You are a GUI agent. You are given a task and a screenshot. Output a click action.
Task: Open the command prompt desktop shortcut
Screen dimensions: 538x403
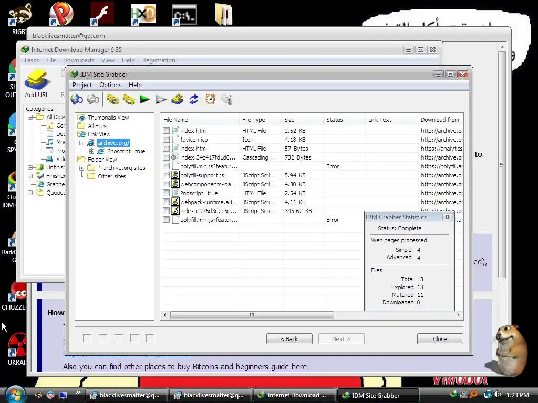(x=184, y=15)
